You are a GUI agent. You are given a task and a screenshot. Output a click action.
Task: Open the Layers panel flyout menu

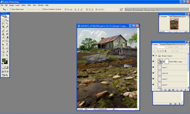click(188, 44)
